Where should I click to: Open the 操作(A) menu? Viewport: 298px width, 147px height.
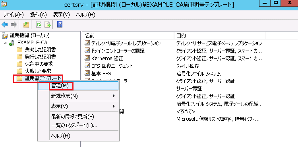[x=39, y=15]
